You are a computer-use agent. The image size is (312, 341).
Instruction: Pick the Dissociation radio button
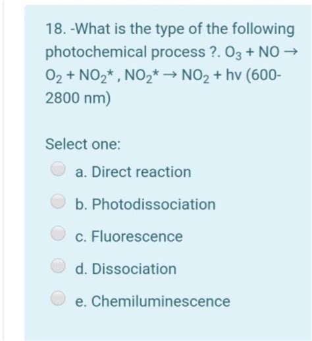pyautogui.click(x=58, y=265)
